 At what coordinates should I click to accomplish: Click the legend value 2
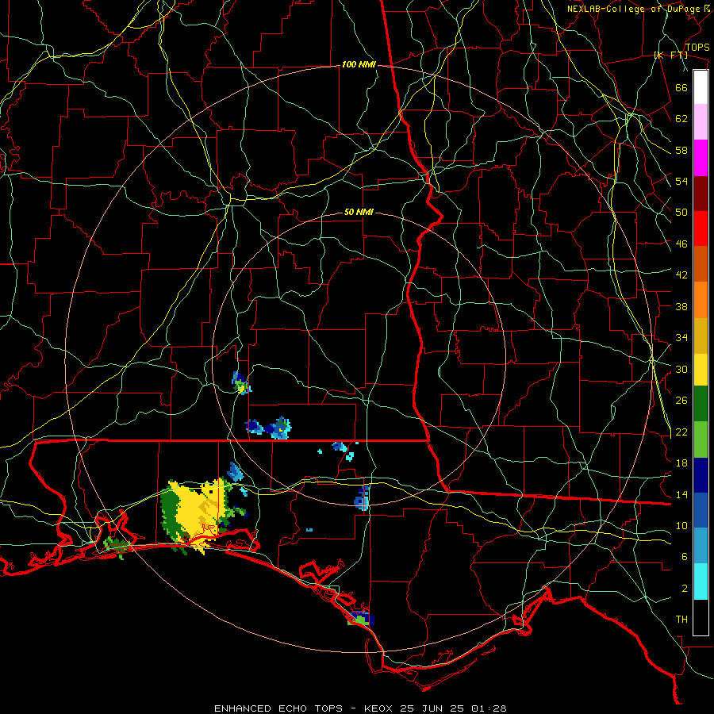(685, 589)
